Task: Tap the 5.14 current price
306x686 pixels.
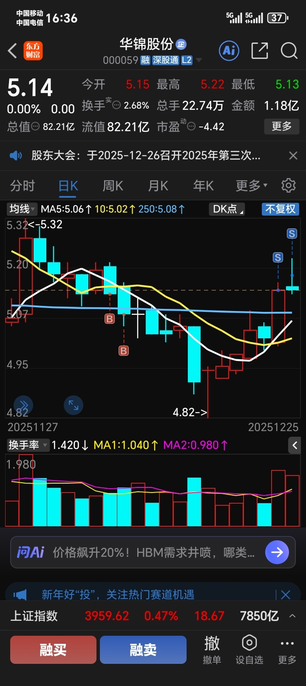Action: click(30, 88)
